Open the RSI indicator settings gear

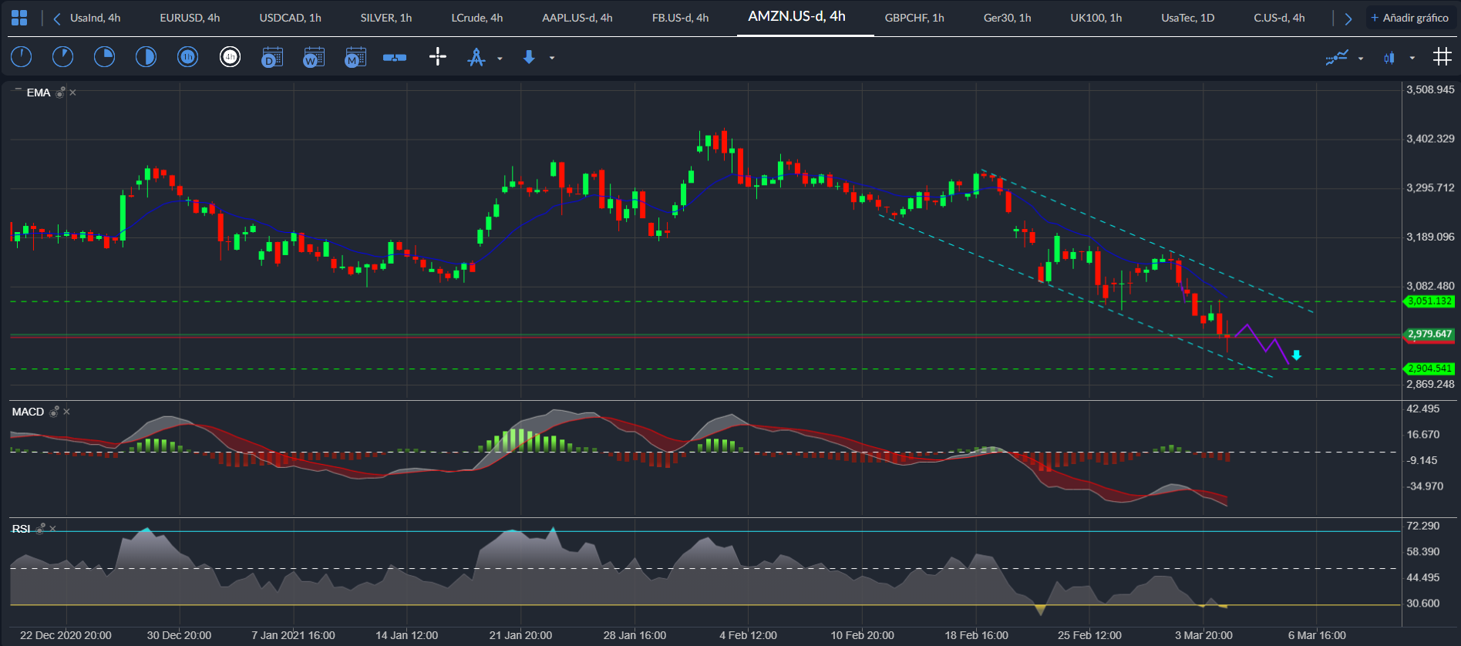tap(40, 529)
